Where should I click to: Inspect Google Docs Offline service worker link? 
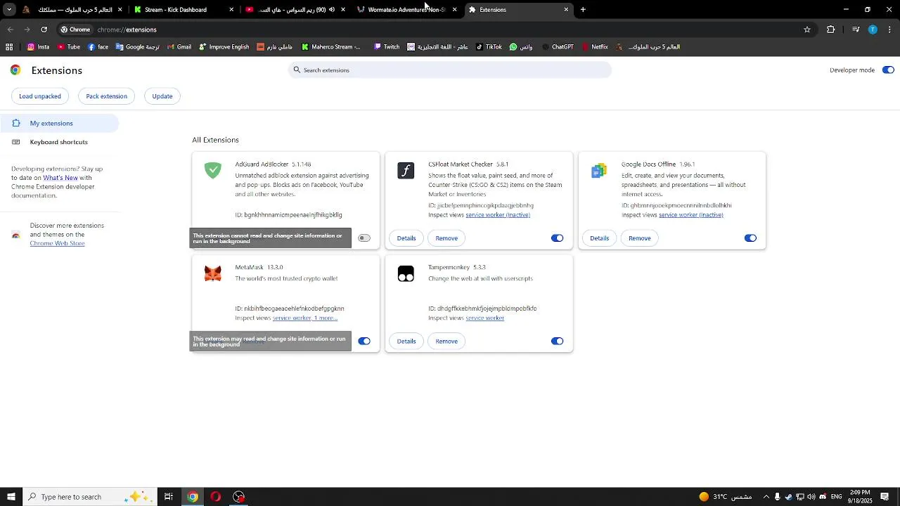pyautogui.click(x=691, y=215)
